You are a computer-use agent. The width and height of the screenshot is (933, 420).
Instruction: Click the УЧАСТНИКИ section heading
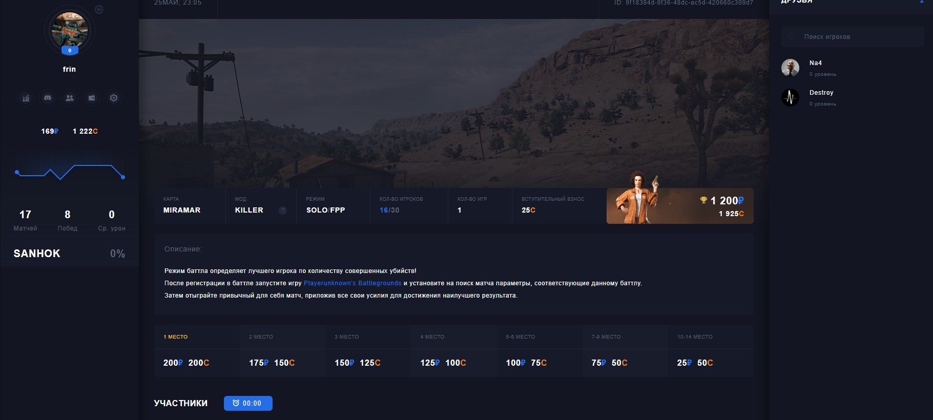181,403
